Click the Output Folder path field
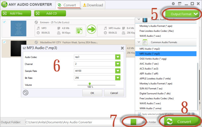The height and width of the screenshot is (127, 202). (78, 122)
